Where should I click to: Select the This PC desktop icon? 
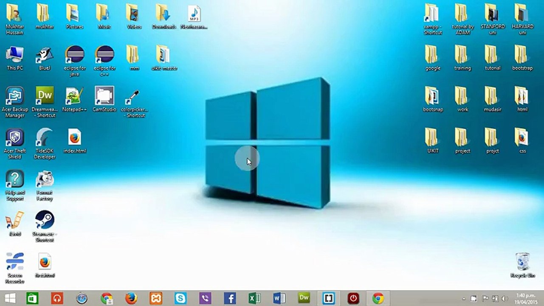(15, 58)
